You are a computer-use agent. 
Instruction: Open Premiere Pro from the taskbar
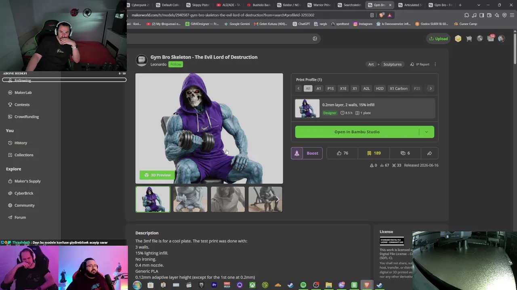[214, 285]
